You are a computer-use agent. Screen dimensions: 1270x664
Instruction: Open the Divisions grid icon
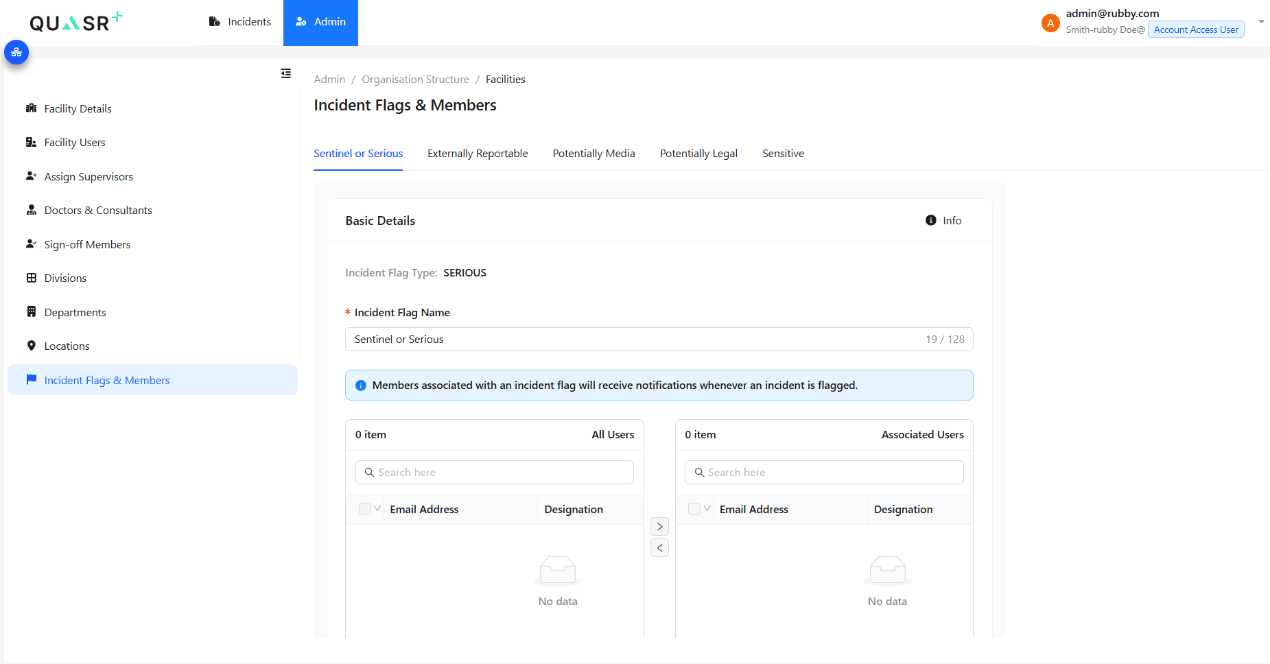point(32,278)
